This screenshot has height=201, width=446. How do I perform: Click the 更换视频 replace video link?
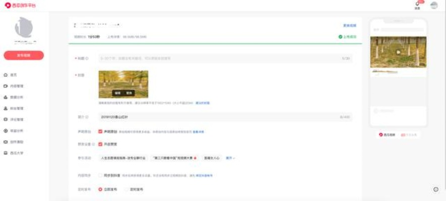pyautogui.click(x=350, y=25)
